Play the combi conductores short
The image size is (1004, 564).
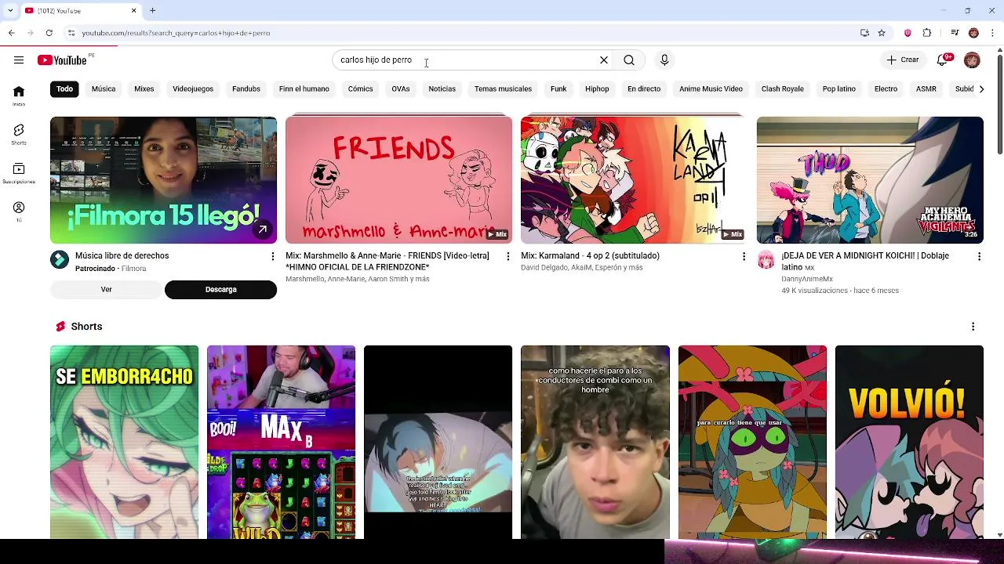[595, 442]
